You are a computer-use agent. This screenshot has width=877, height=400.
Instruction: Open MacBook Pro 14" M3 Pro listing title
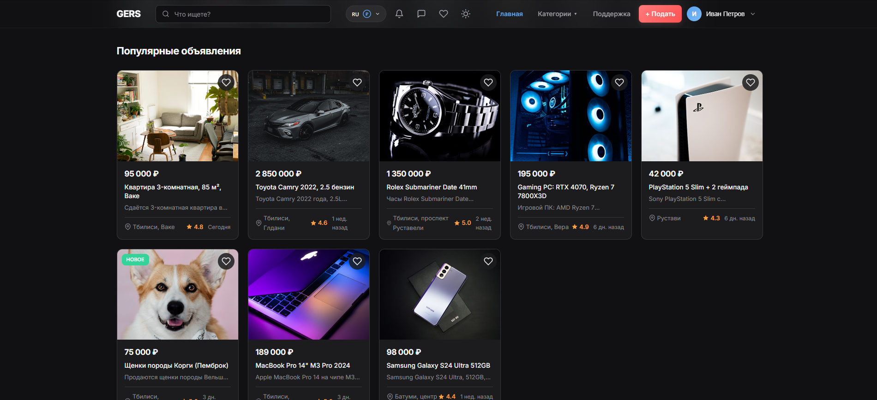[303, 365]
